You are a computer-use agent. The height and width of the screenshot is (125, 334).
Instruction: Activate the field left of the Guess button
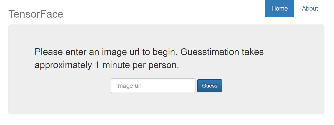153,86
